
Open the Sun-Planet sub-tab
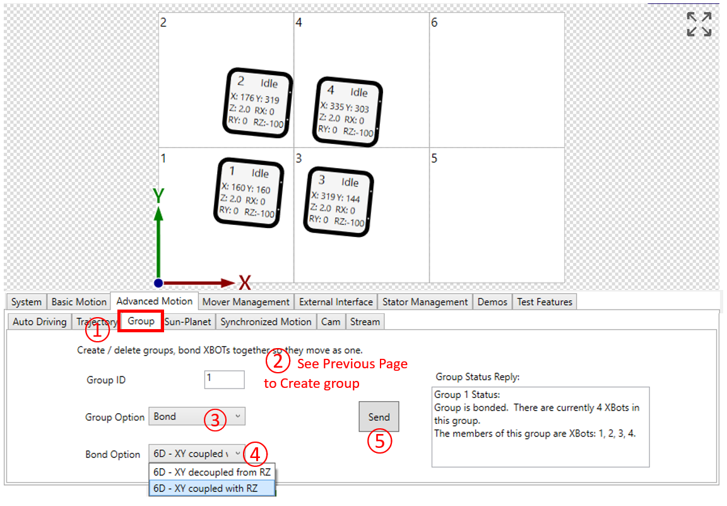[188, 322]
